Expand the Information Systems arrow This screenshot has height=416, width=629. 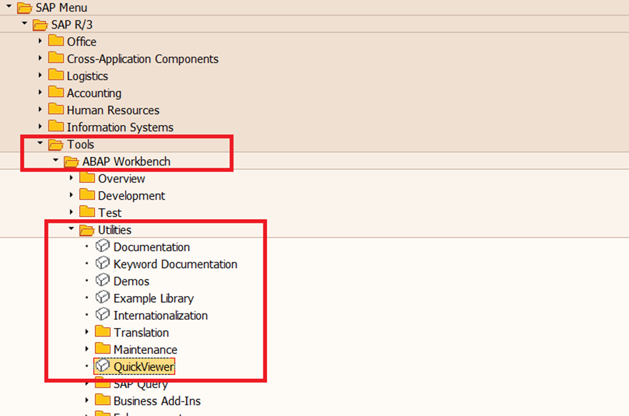pyautogui.click(x=40, y=126)
